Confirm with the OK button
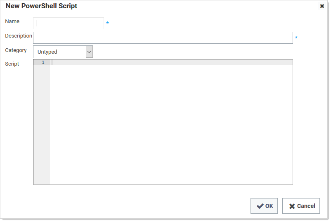331x222 pixels. click(264, 206)
